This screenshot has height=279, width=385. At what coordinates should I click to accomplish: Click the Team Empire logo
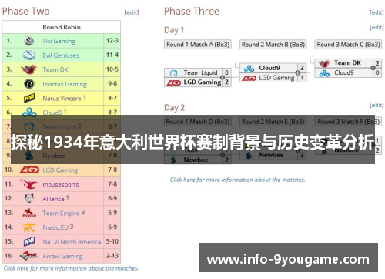[x=29, y=213]
